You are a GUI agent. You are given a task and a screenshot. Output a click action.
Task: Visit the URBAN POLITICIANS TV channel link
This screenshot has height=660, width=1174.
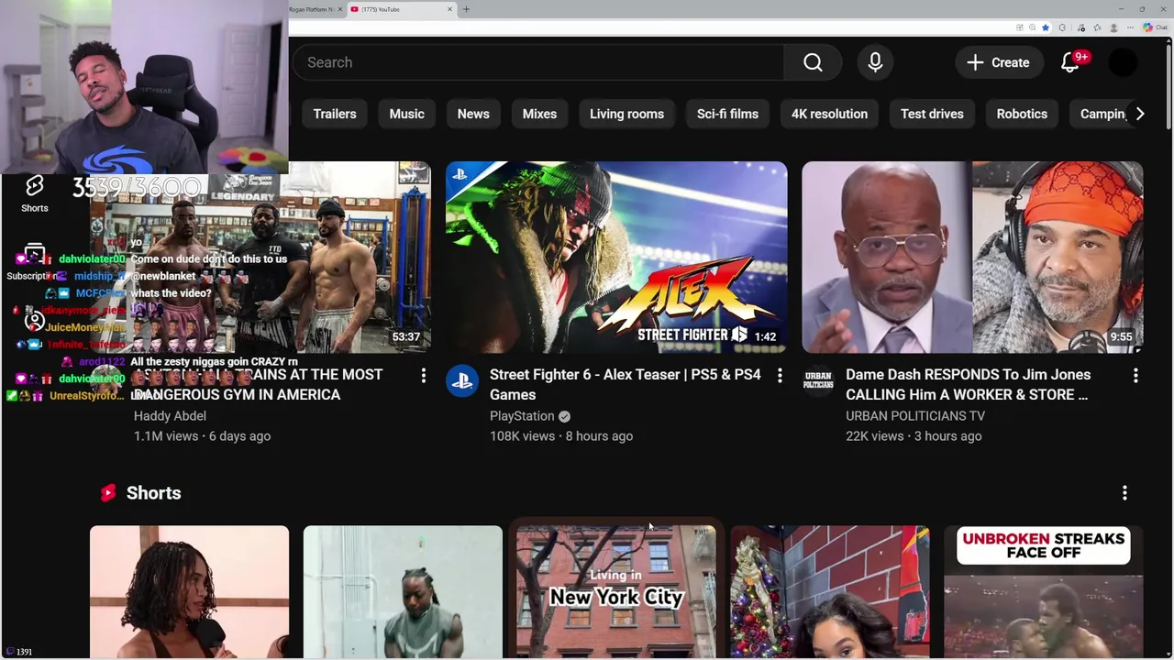coord(915,416)
